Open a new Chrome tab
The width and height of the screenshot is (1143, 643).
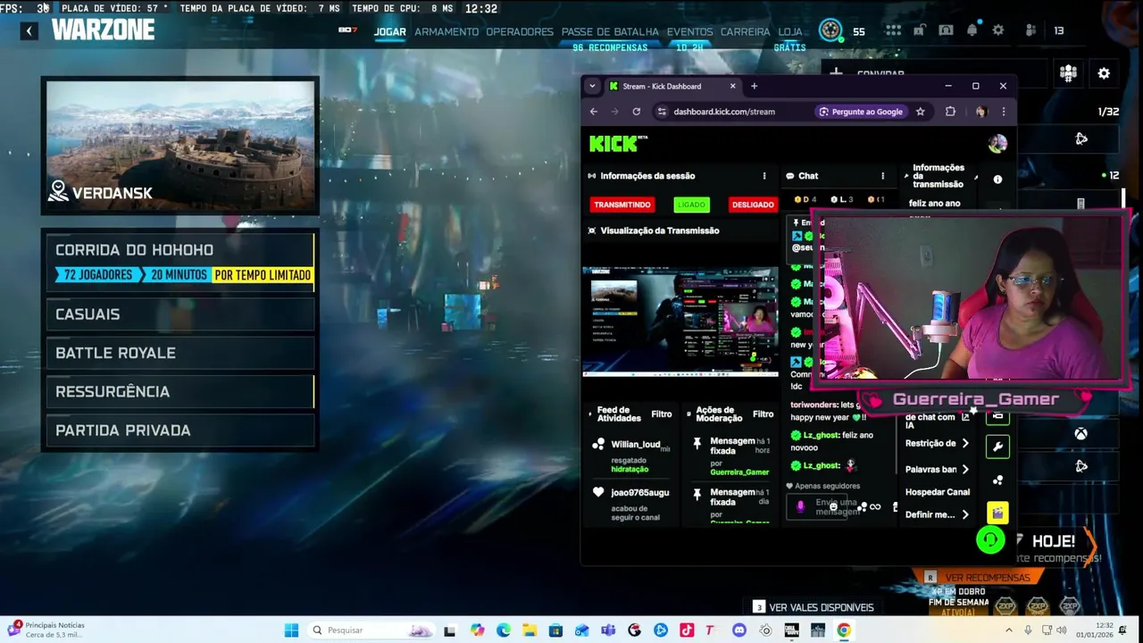754,86
